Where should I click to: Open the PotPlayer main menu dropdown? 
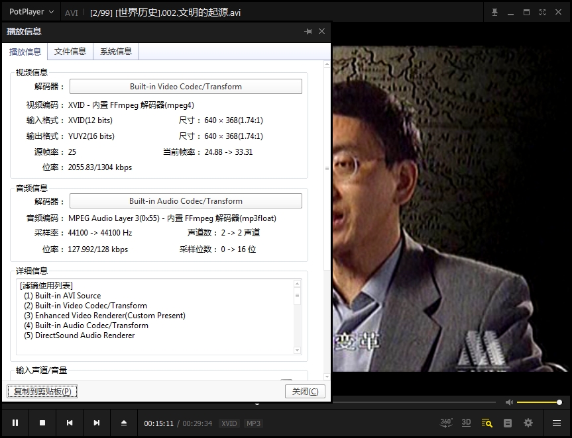(x=31, y=13)
